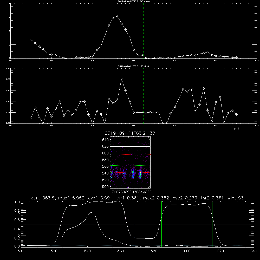Image resolution: width=260 pixels, height=260 pixels.
Task: Click the '640' x-axis label of bottom plot
Action: point(254,251)
